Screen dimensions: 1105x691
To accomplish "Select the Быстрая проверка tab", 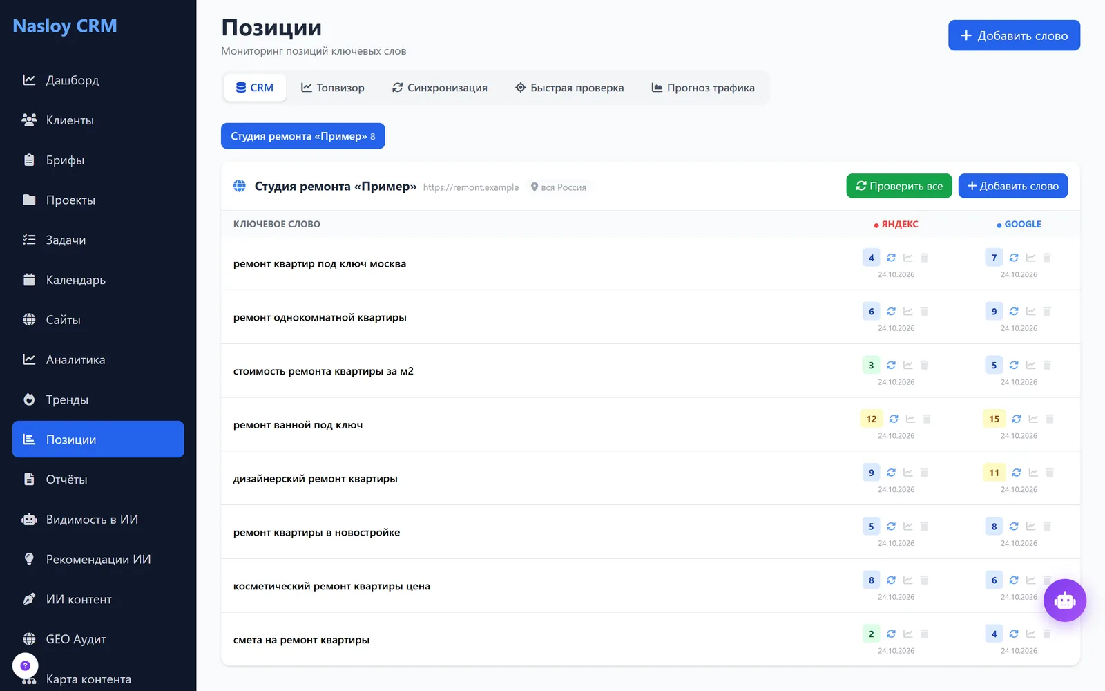I will click(x=570, y=88).
